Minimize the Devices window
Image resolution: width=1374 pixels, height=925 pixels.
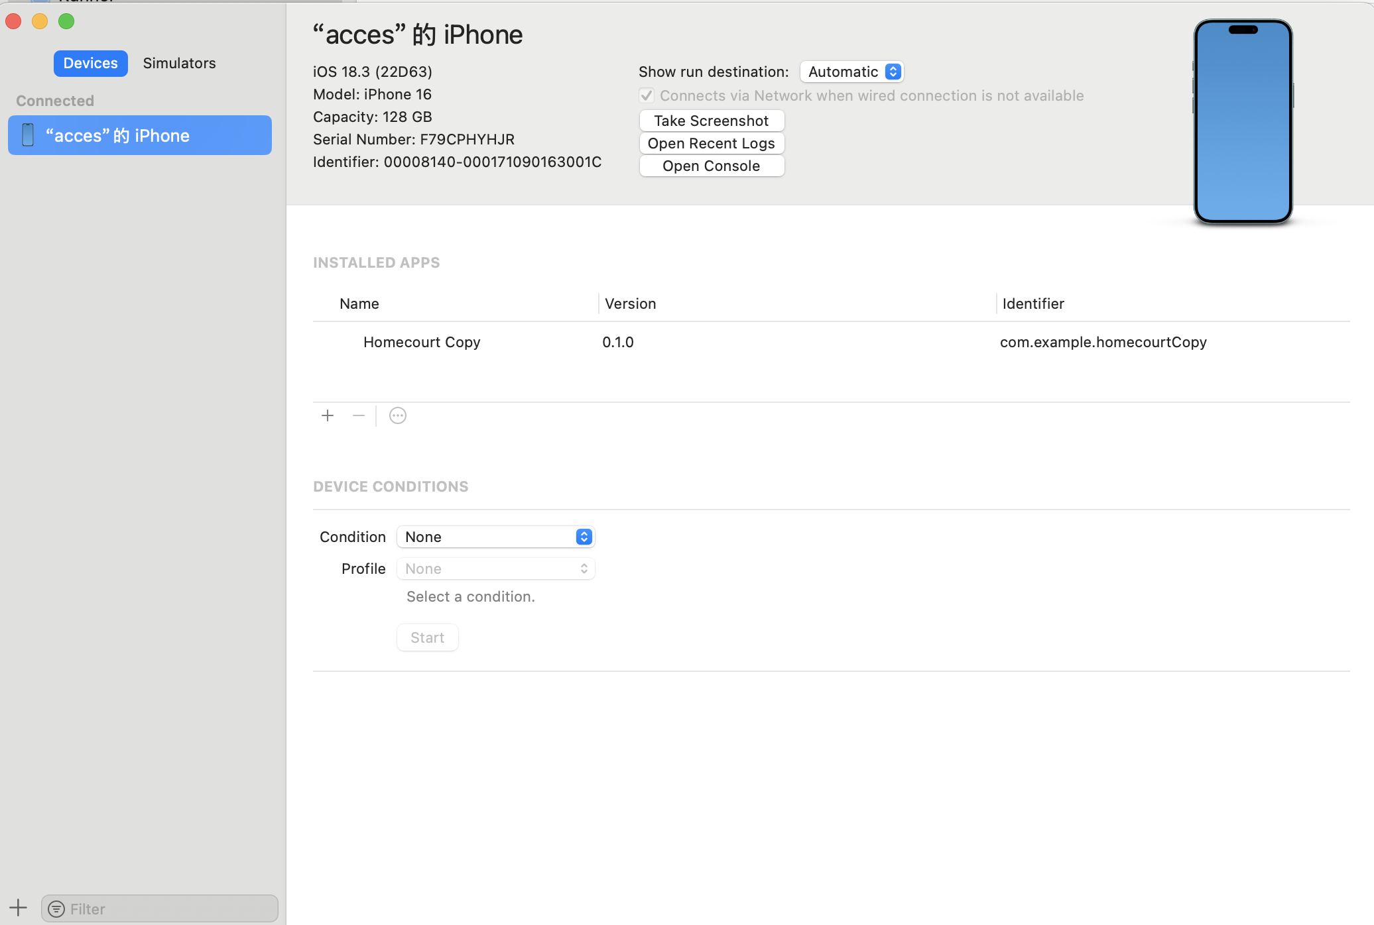[40, 21]
